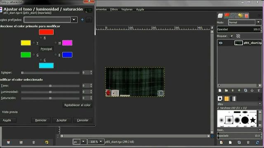Select the Y primary color radio button
Viewport: 264px width, 148px height.
[x=34, y=43]
